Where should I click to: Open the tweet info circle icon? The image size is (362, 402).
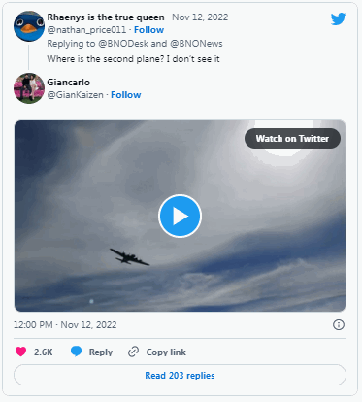coord(339,324)
